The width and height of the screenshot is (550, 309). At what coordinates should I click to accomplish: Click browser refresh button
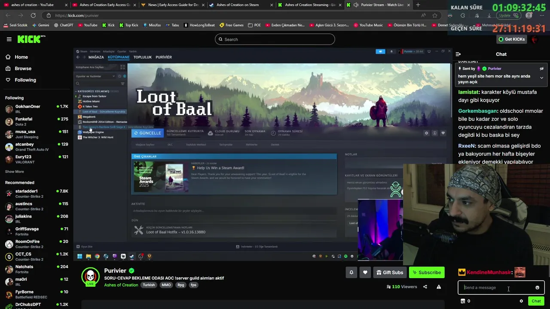33,15
